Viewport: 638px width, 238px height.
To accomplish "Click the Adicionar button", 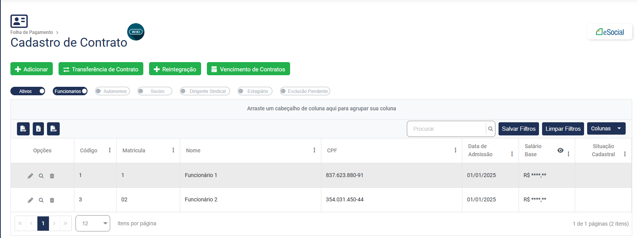I will click(32, 69).
